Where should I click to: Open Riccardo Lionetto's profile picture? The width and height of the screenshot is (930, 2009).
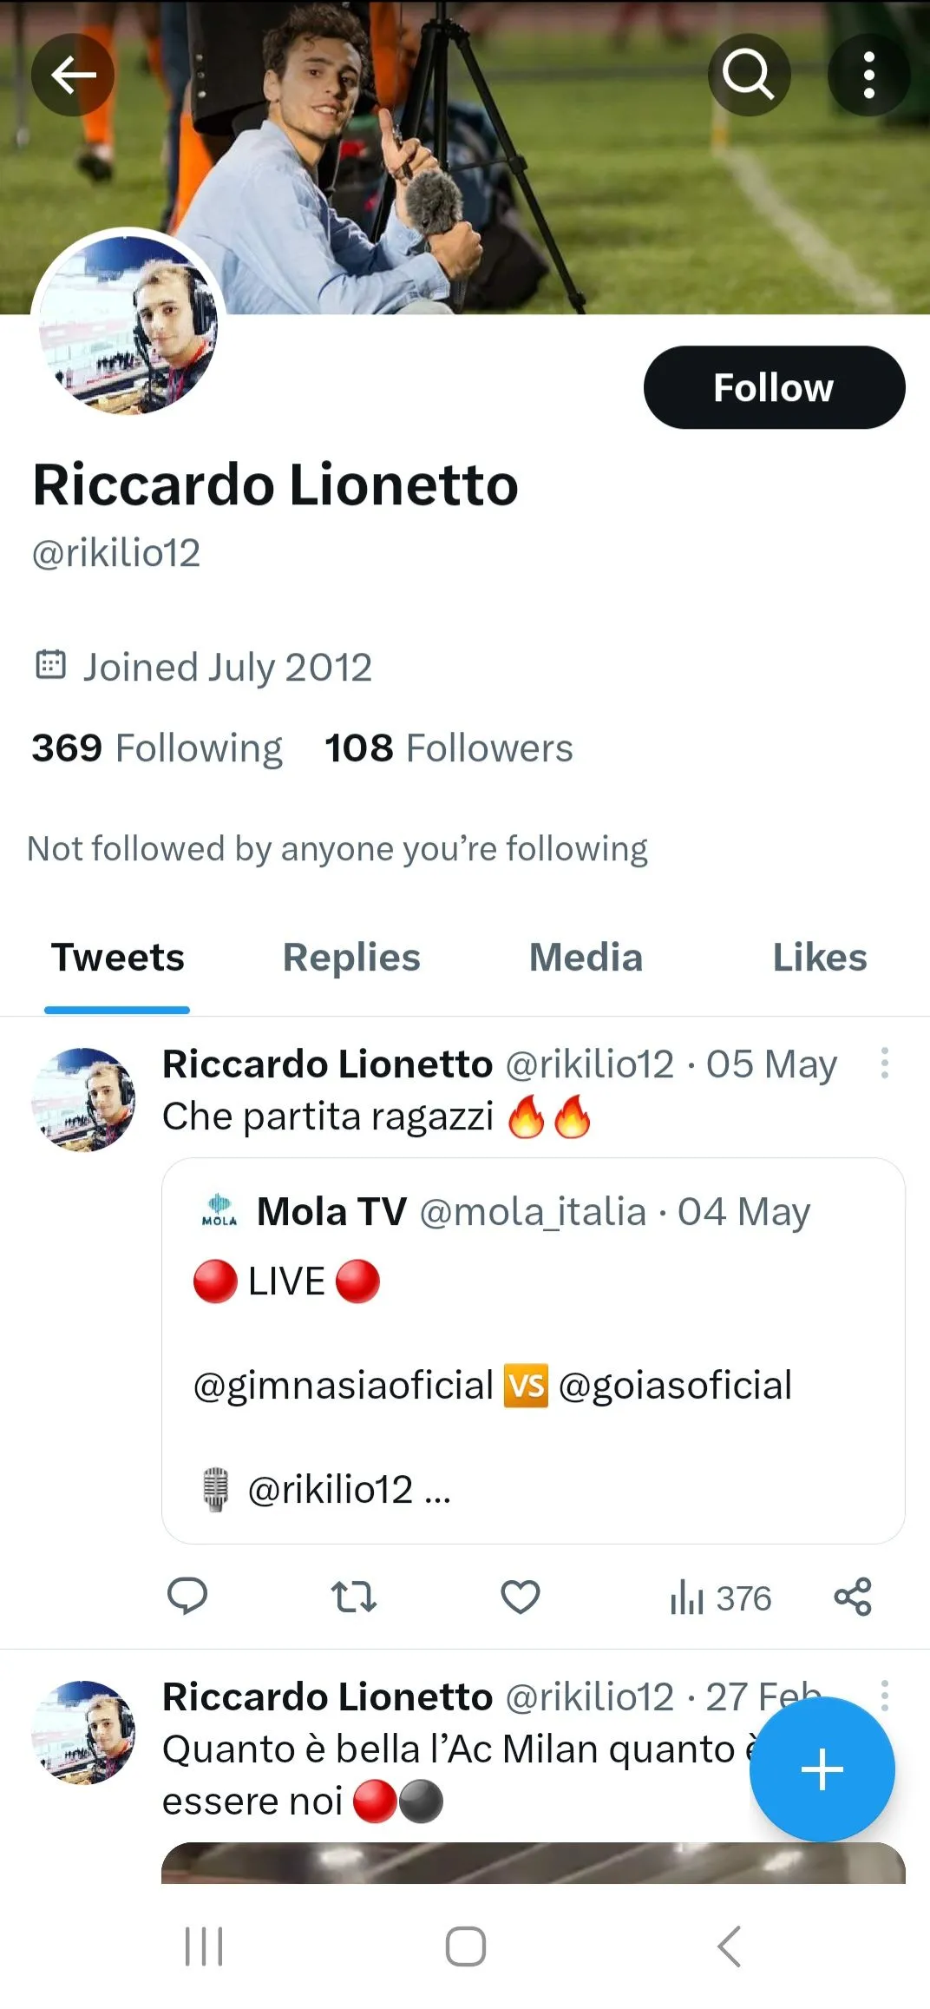(128, 325)
